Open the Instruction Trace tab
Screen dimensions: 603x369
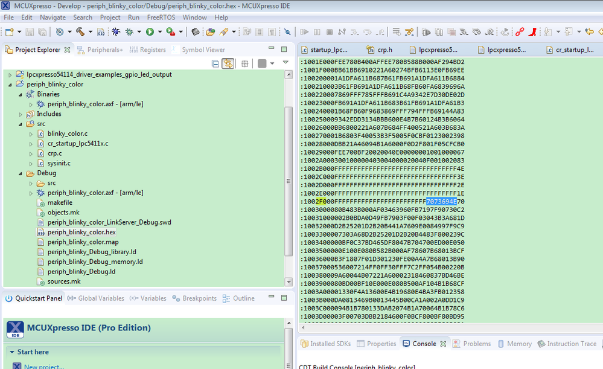tap(567, 344)
